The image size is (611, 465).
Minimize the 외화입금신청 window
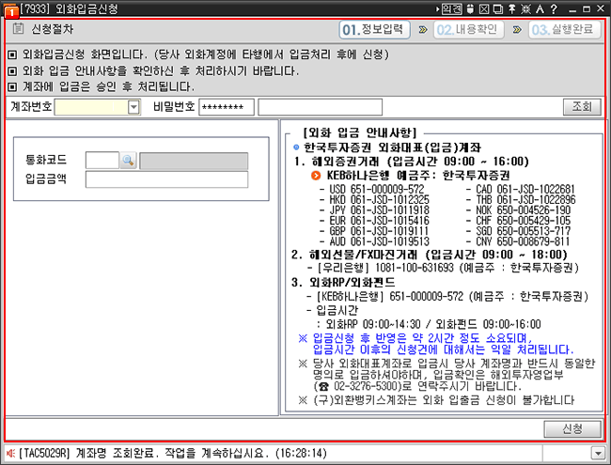[x=572, y=9]
